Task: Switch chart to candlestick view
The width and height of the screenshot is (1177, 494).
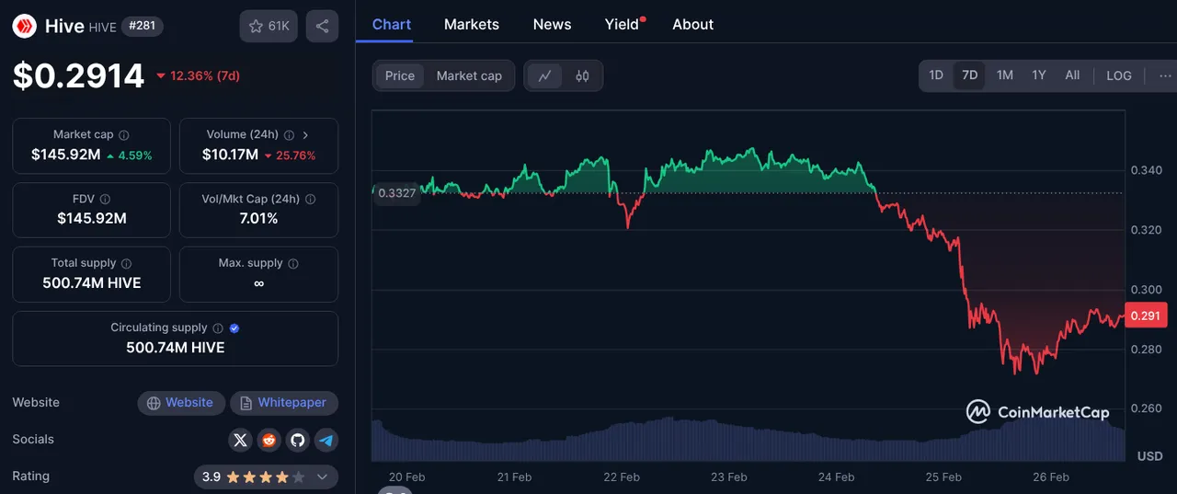Action: click(582, 75)
